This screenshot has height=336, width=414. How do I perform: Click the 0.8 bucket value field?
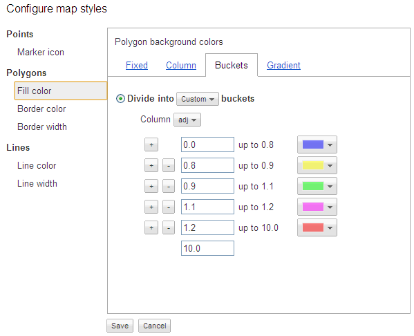point(207,165)
